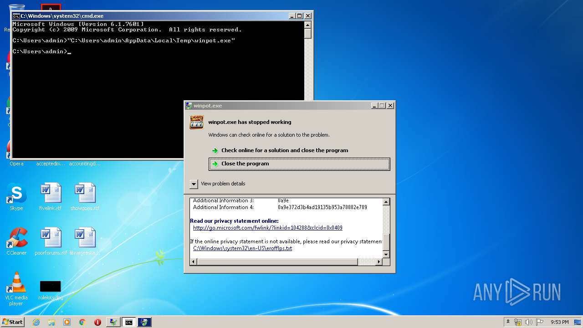
Task: Select the poorforums.rtf document icon
Action: coord(51,241)
